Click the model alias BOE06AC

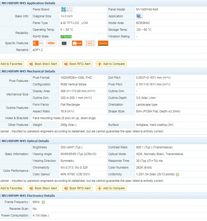(143, 23)
